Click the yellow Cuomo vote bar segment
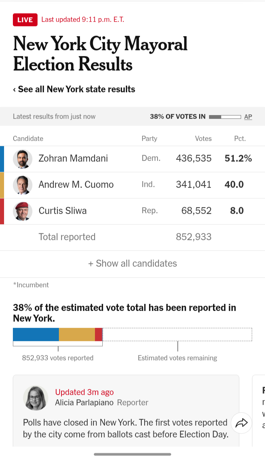 point(77,334)
